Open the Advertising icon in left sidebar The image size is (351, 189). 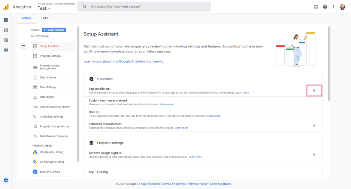6,40
